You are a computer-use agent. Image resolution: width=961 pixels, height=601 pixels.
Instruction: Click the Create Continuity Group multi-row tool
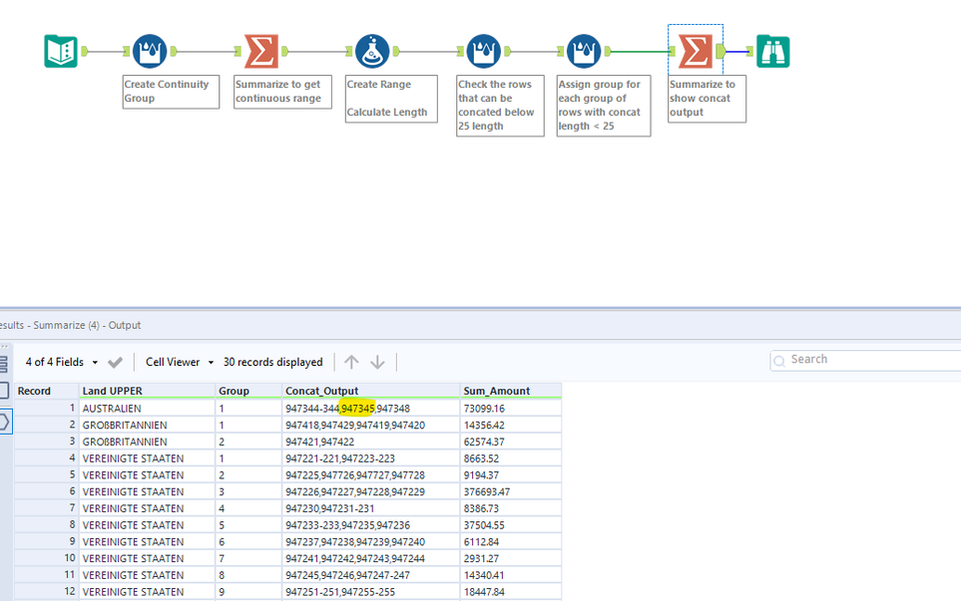click(x=150, y=51)
